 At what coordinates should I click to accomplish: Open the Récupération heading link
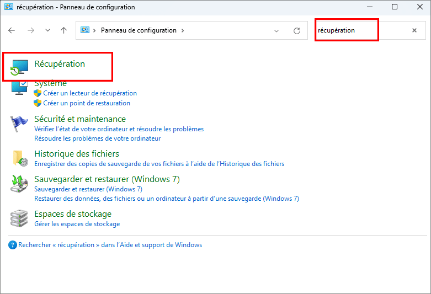(x=60, y=64)
